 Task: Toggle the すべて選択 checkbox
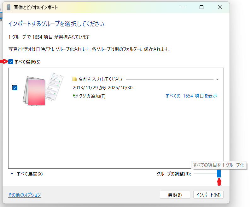tap(11, 62)
